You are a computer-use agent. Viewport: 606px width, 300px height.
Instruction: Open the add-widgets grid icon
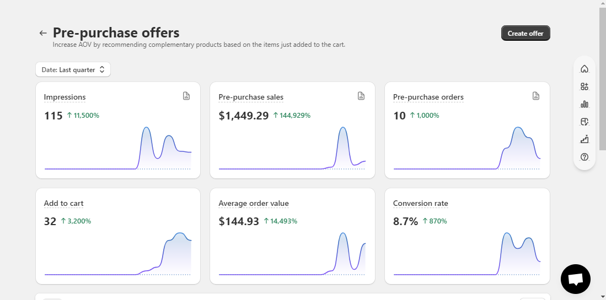tap(584, 86)
